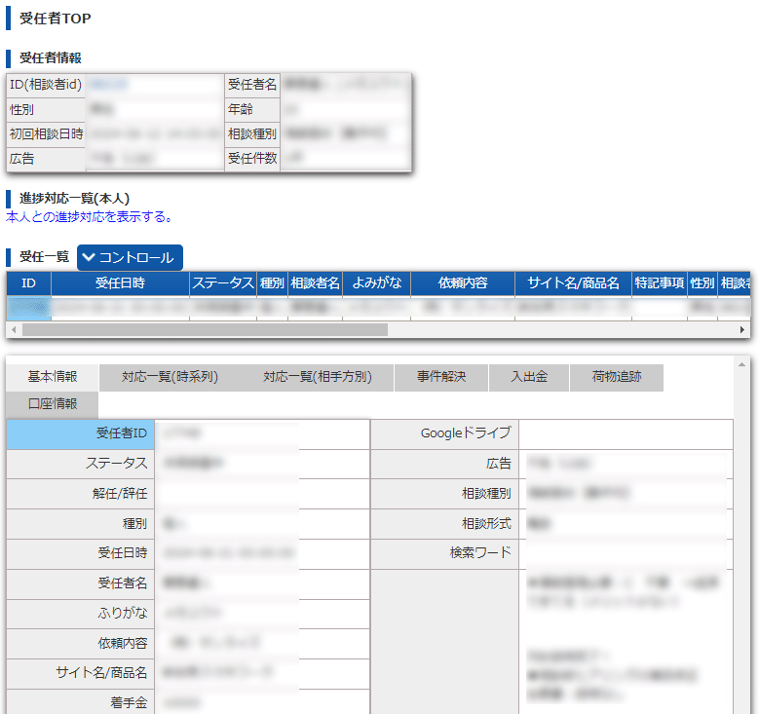
Task: Click the horizontal scrollbar thumb in 受任一覧
Action: point(205,330)
